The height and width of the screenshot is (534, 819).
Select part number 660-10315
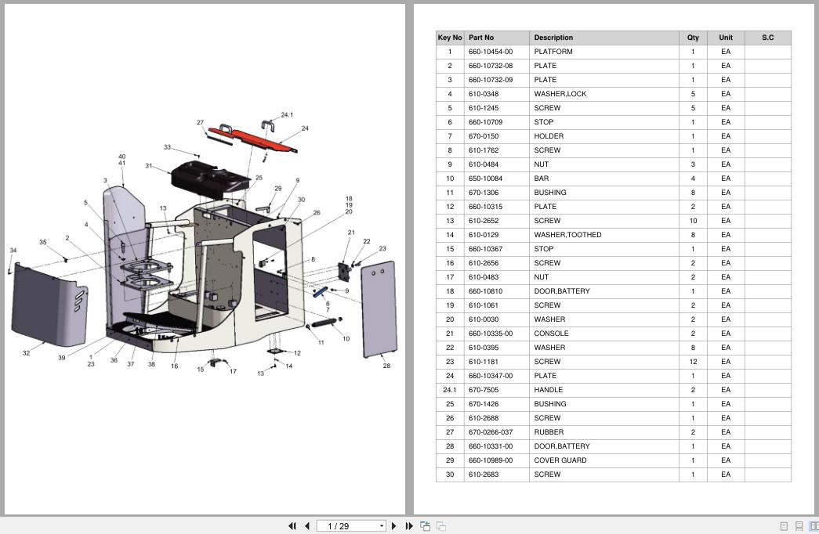tap(485, 207)
